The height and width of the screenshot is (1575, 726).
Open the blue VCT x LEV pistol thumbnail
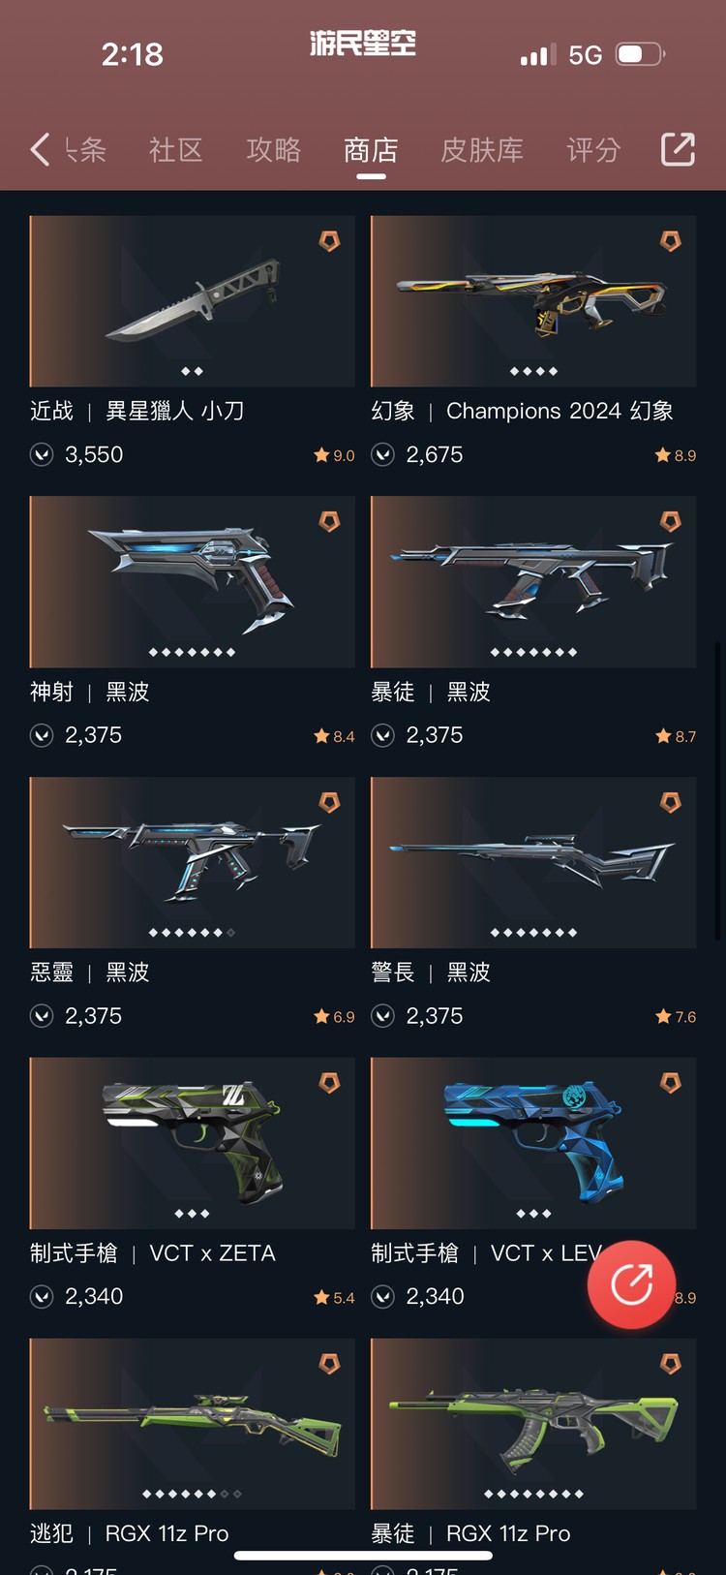pyautogui.click(x=533, y=1143)
